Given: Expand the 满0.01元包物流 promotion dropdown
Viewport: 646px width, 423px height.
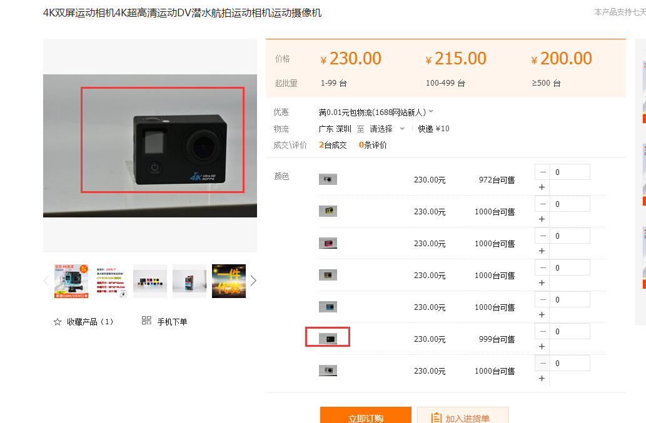Looking at the screenshot, I should pos(431,111).
